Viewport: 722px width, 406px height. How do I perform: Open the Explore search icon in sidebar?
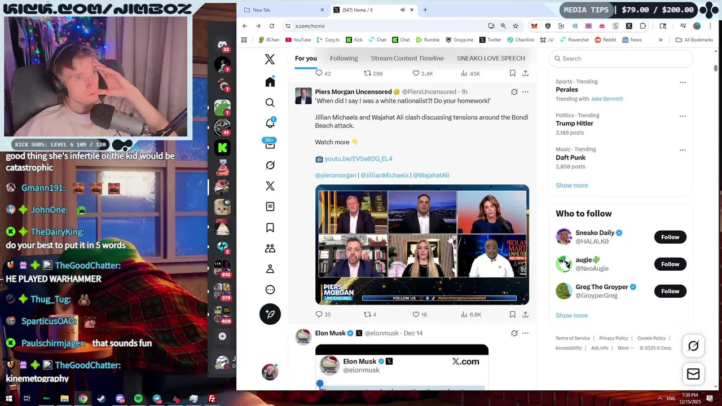270,103
